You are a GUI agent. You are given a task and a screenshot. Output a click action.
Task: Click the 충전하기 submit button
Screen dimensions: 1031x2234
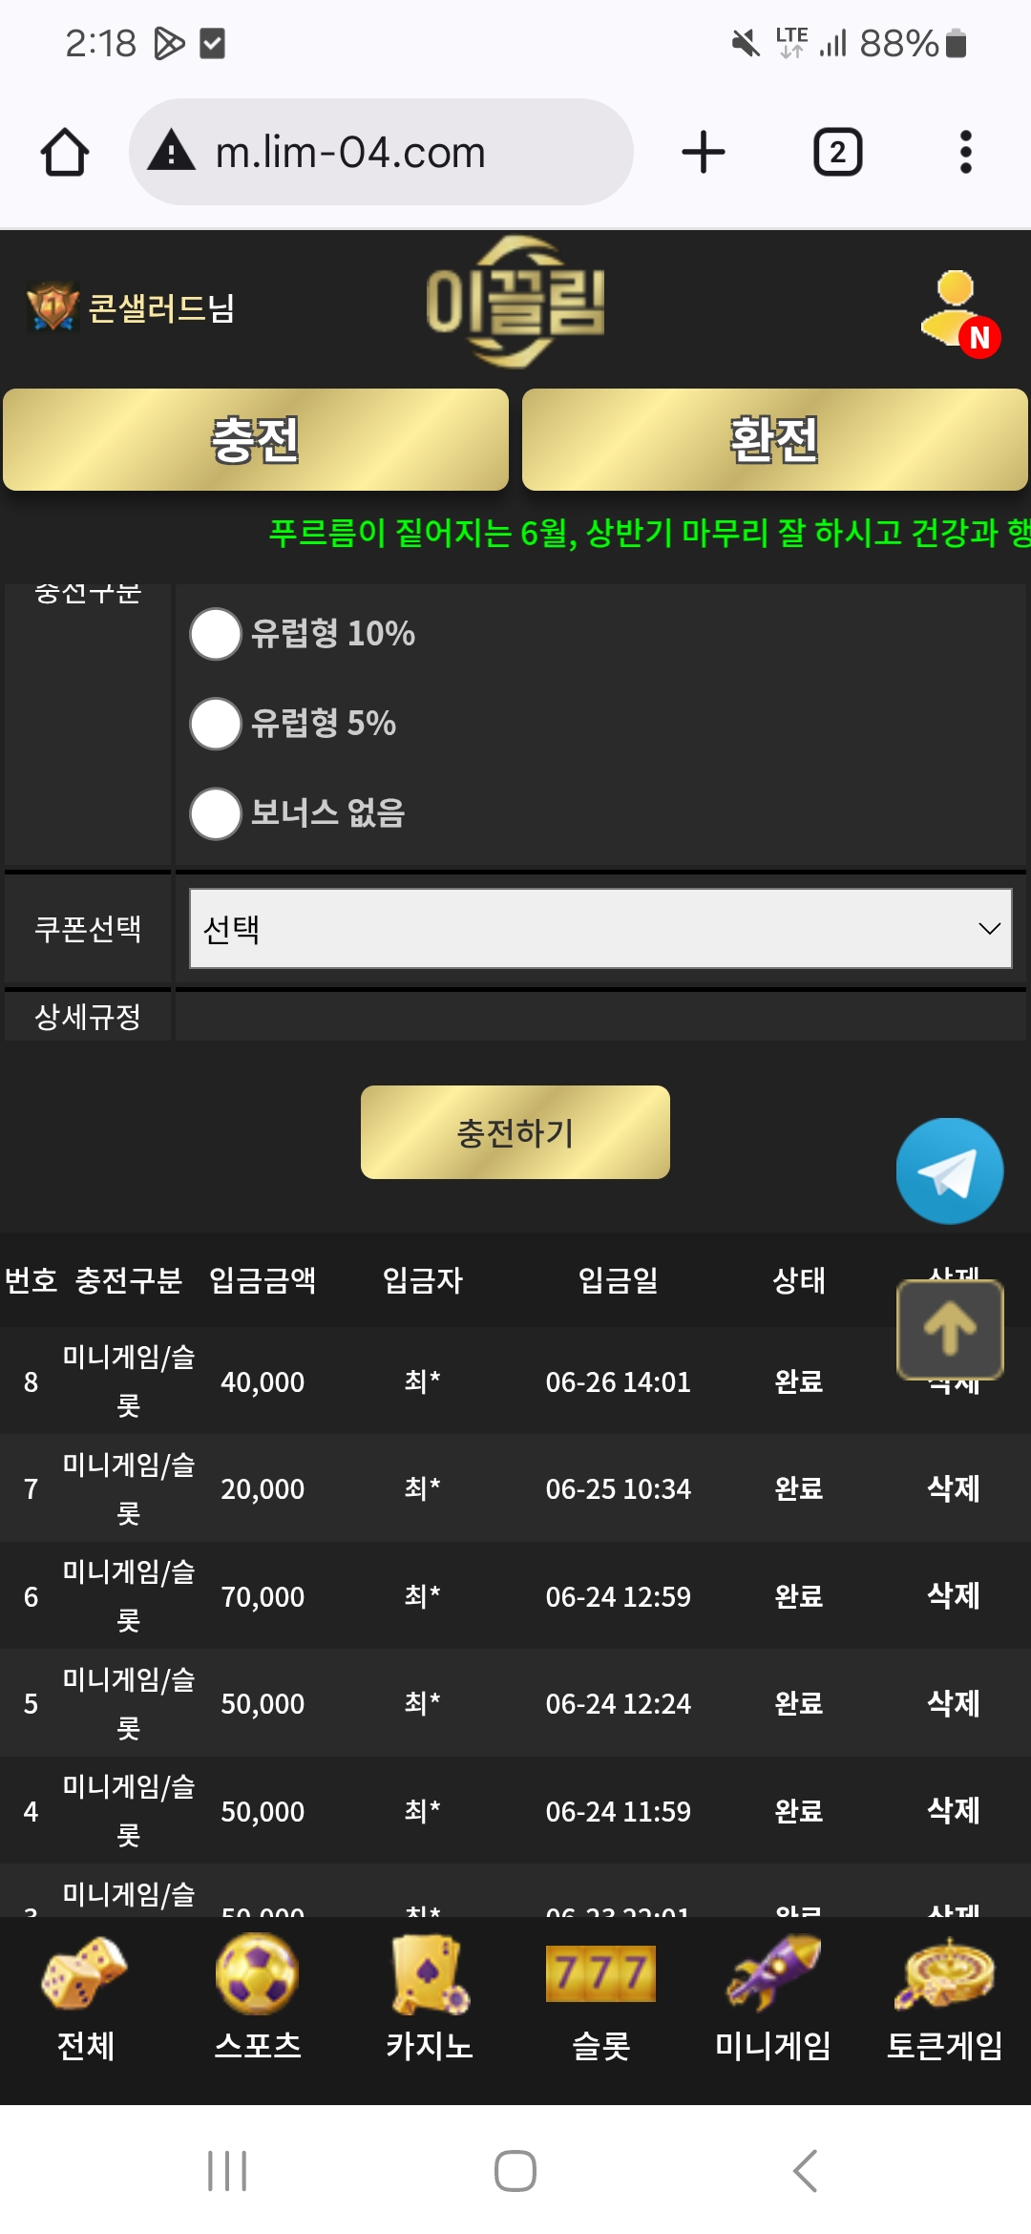pos(515,1132)
